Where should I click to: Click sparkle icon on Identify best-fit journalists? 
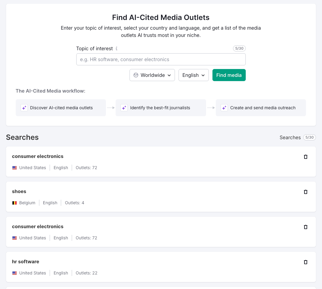point(124,108)
